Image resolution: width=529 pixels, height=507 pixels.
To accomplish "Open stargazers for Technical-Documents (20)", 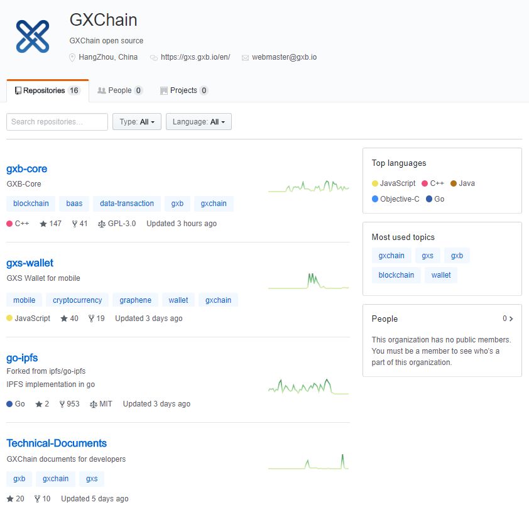I will tap(16, 499).
